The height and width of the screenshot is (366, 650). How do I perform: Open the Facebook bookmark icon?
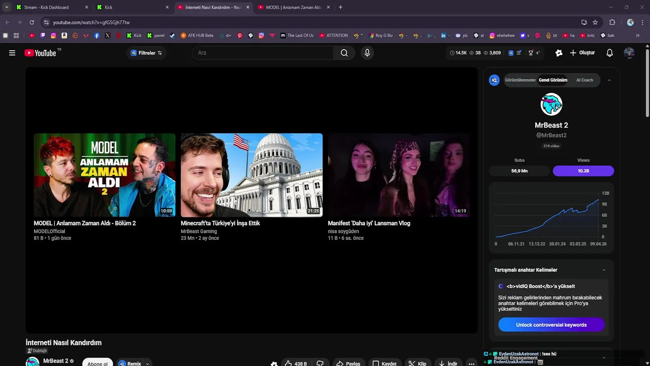(x=96, y=36)
